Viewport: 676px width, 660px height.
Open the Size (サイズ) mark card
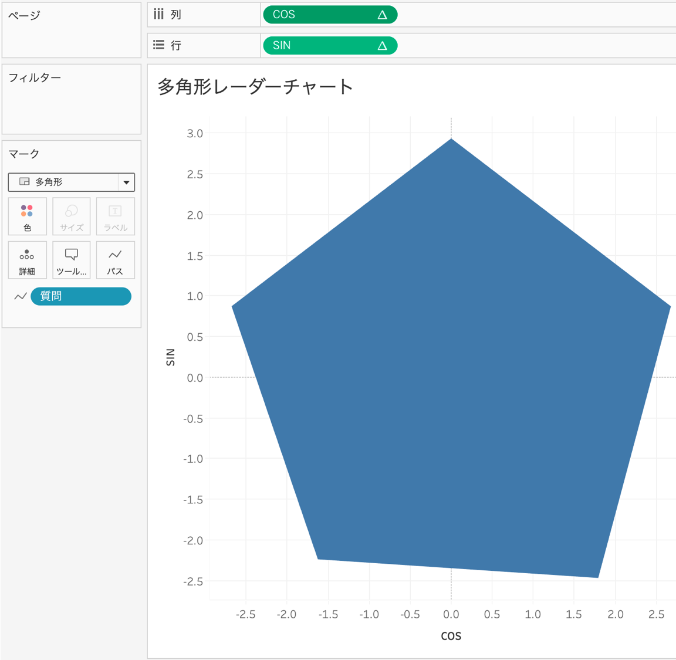(72, 216)
